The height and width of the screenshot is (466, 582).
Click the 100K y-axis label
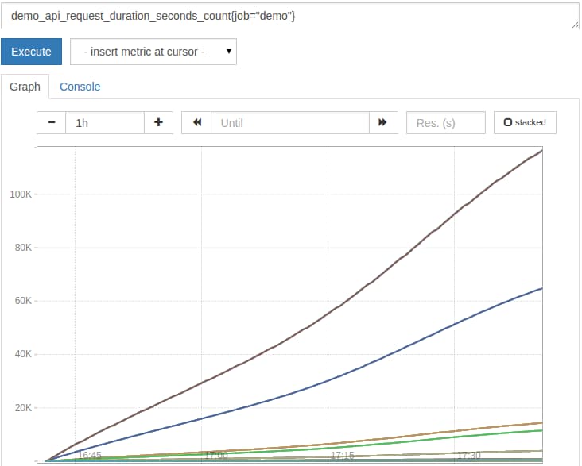(x=21, y=194)
